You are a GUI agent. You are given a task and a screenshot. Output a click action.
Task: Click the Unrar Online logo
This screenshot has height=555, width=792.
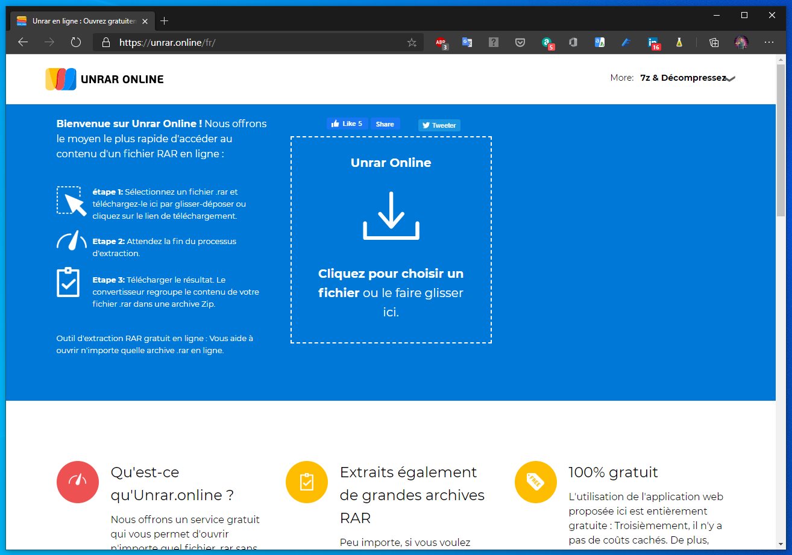(61, 79)
